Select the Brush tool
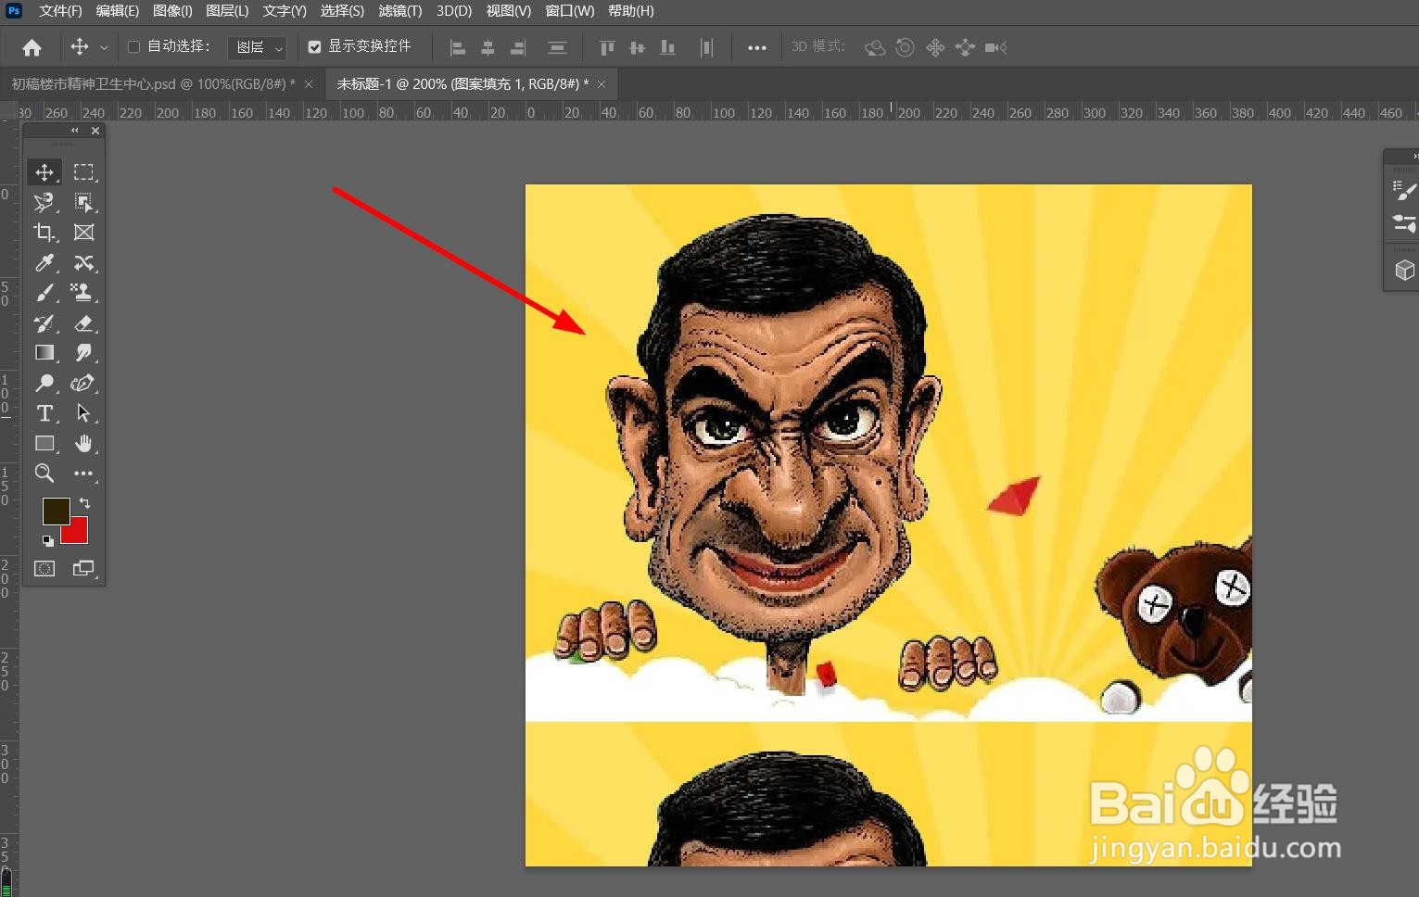Image resolution: width=1419 pixels, height=897 pixels. click(44, 293)
